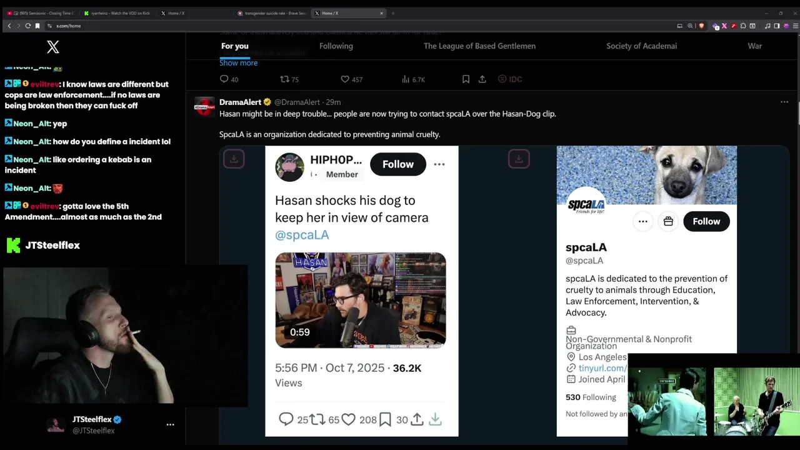This screenshot has height=450, width=800.
Task: Click 5:56 PM Oct 7, 2025 timestamp
Action: 330,367
